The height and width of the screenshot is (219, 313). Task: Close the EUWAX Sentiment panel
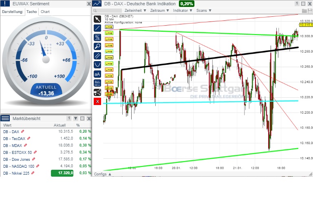[x=89, y=4]
